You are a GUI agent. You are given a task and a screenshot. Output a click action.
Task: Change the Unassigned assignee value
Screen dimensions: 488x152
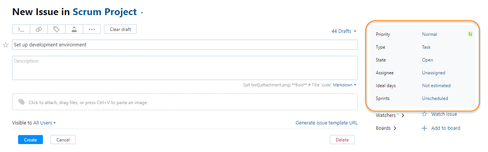[x=433, y=73]
